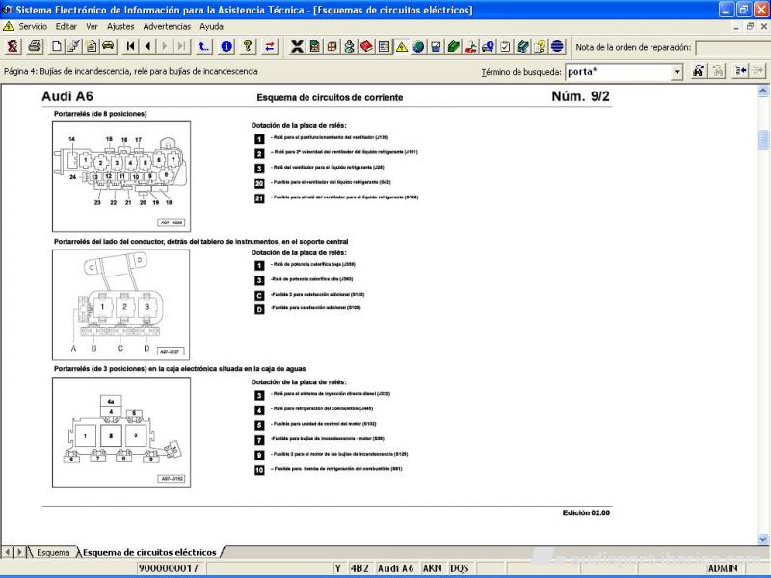771x578 pixels.
Task: Click the red car on lift icon
Action: click(x=470, y=46)
